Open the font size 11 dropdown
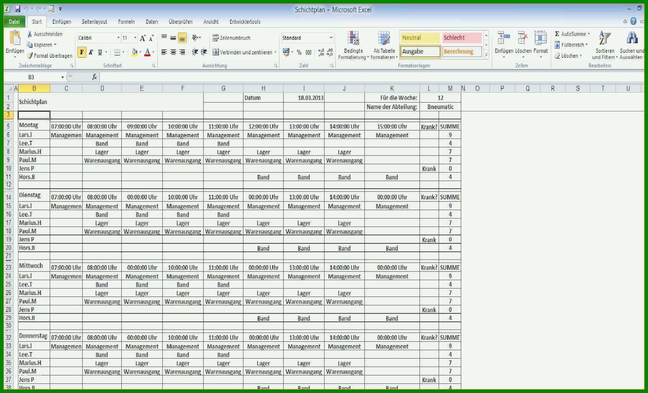This screenshot has height=393, width=648. click(135, 38)
